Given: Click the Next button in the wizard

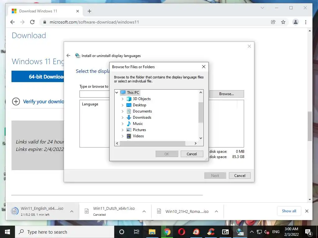Looking at the screenshot, I should (x=215, y=176).
